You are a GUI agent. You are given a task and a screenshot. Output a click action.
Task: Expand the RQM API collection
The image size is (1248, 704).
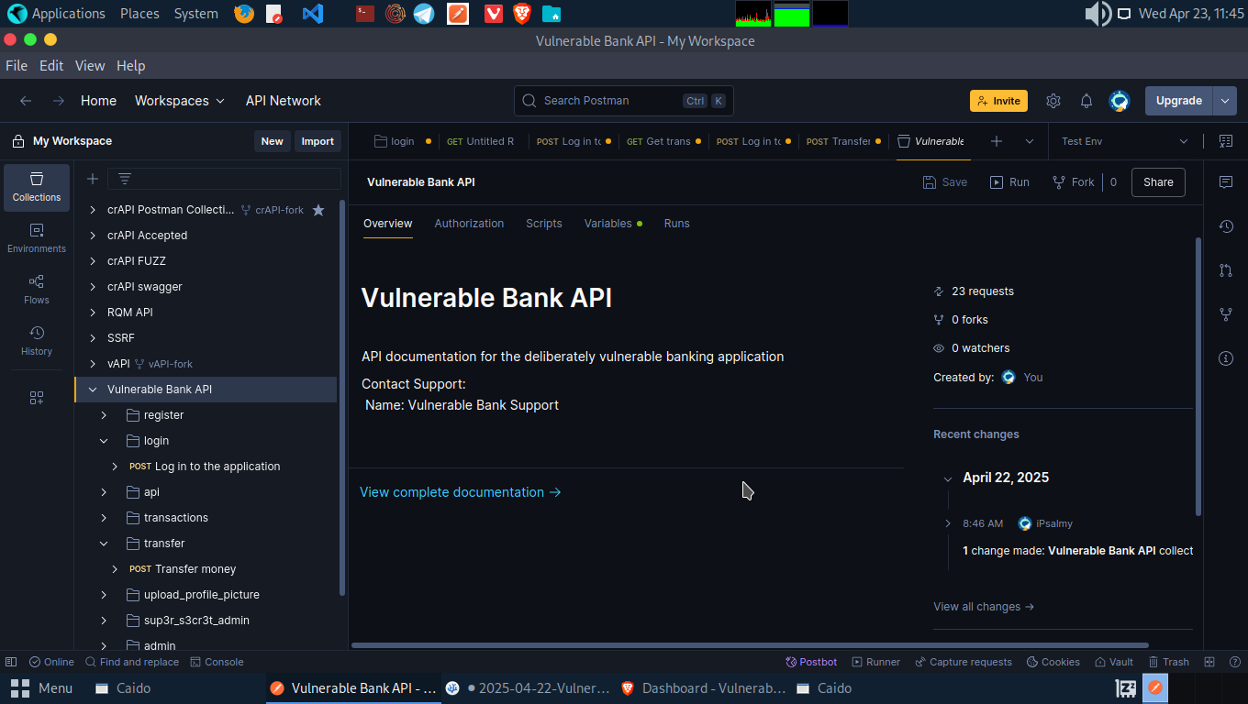pyautogui.click(x=93, y=313)
